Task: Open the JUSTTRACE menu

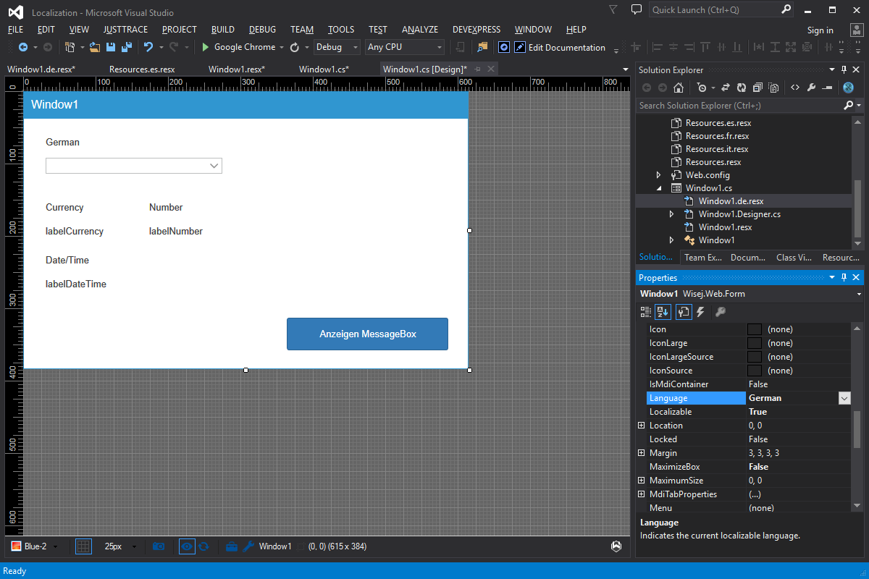Action: 125,30
